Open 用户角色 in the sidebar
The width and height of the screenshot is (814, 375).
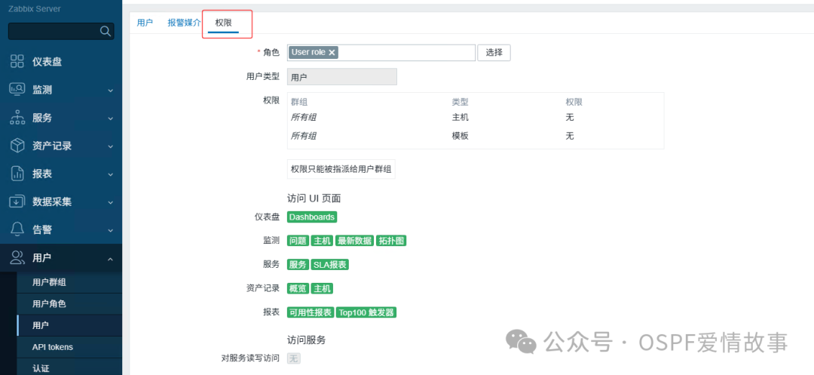(x=49, y=304)
